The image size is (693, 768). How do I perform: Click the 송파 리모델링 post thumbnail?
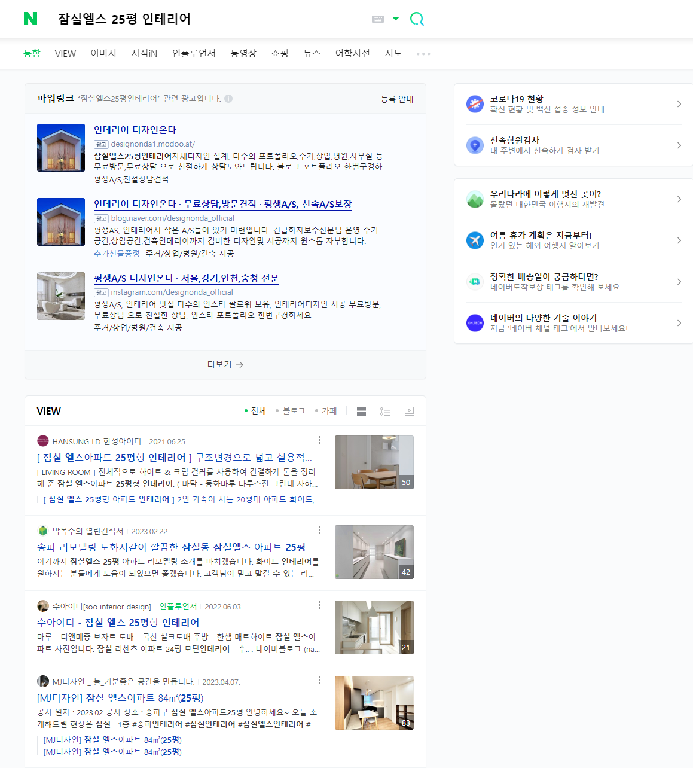[374, 552]
